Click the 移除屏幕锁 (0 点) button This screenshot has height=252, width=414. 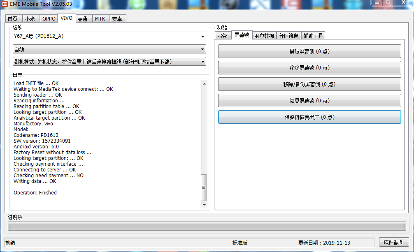tap(309, 68)
